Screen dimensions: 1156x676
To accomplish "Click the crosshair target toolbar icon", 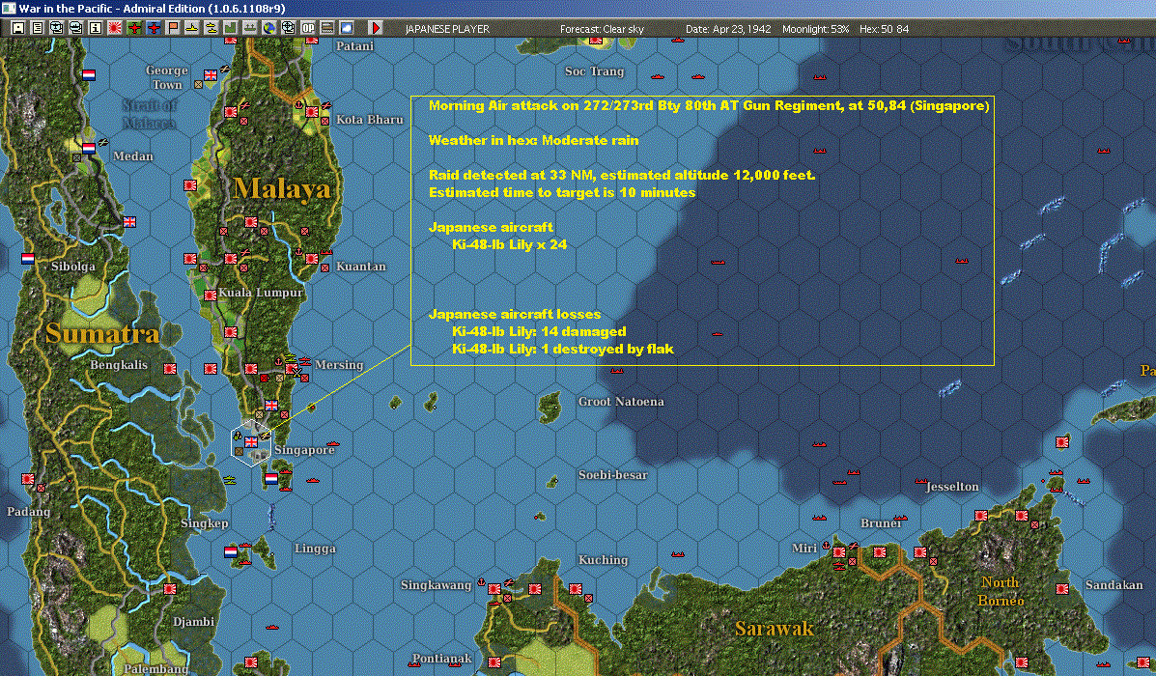I will click(288, 28).
